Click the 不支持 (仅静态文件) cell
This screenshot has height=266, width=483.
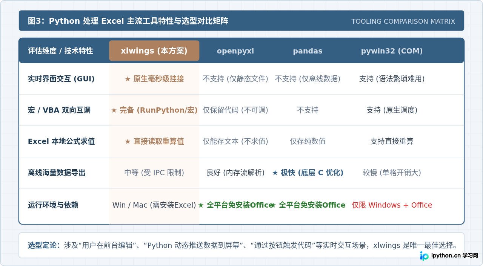(x=235, y=79)
